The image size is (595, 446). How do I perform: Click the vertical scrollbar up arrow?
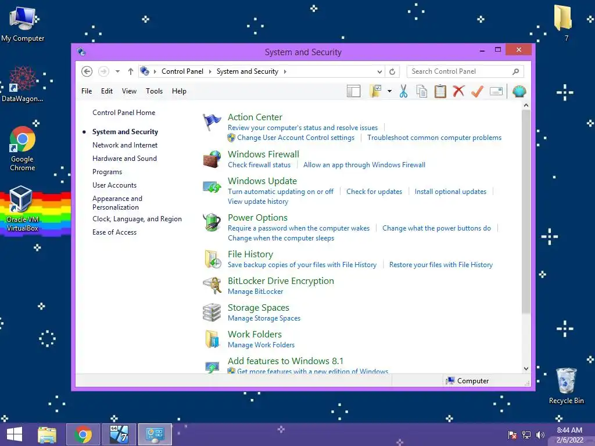526,105
